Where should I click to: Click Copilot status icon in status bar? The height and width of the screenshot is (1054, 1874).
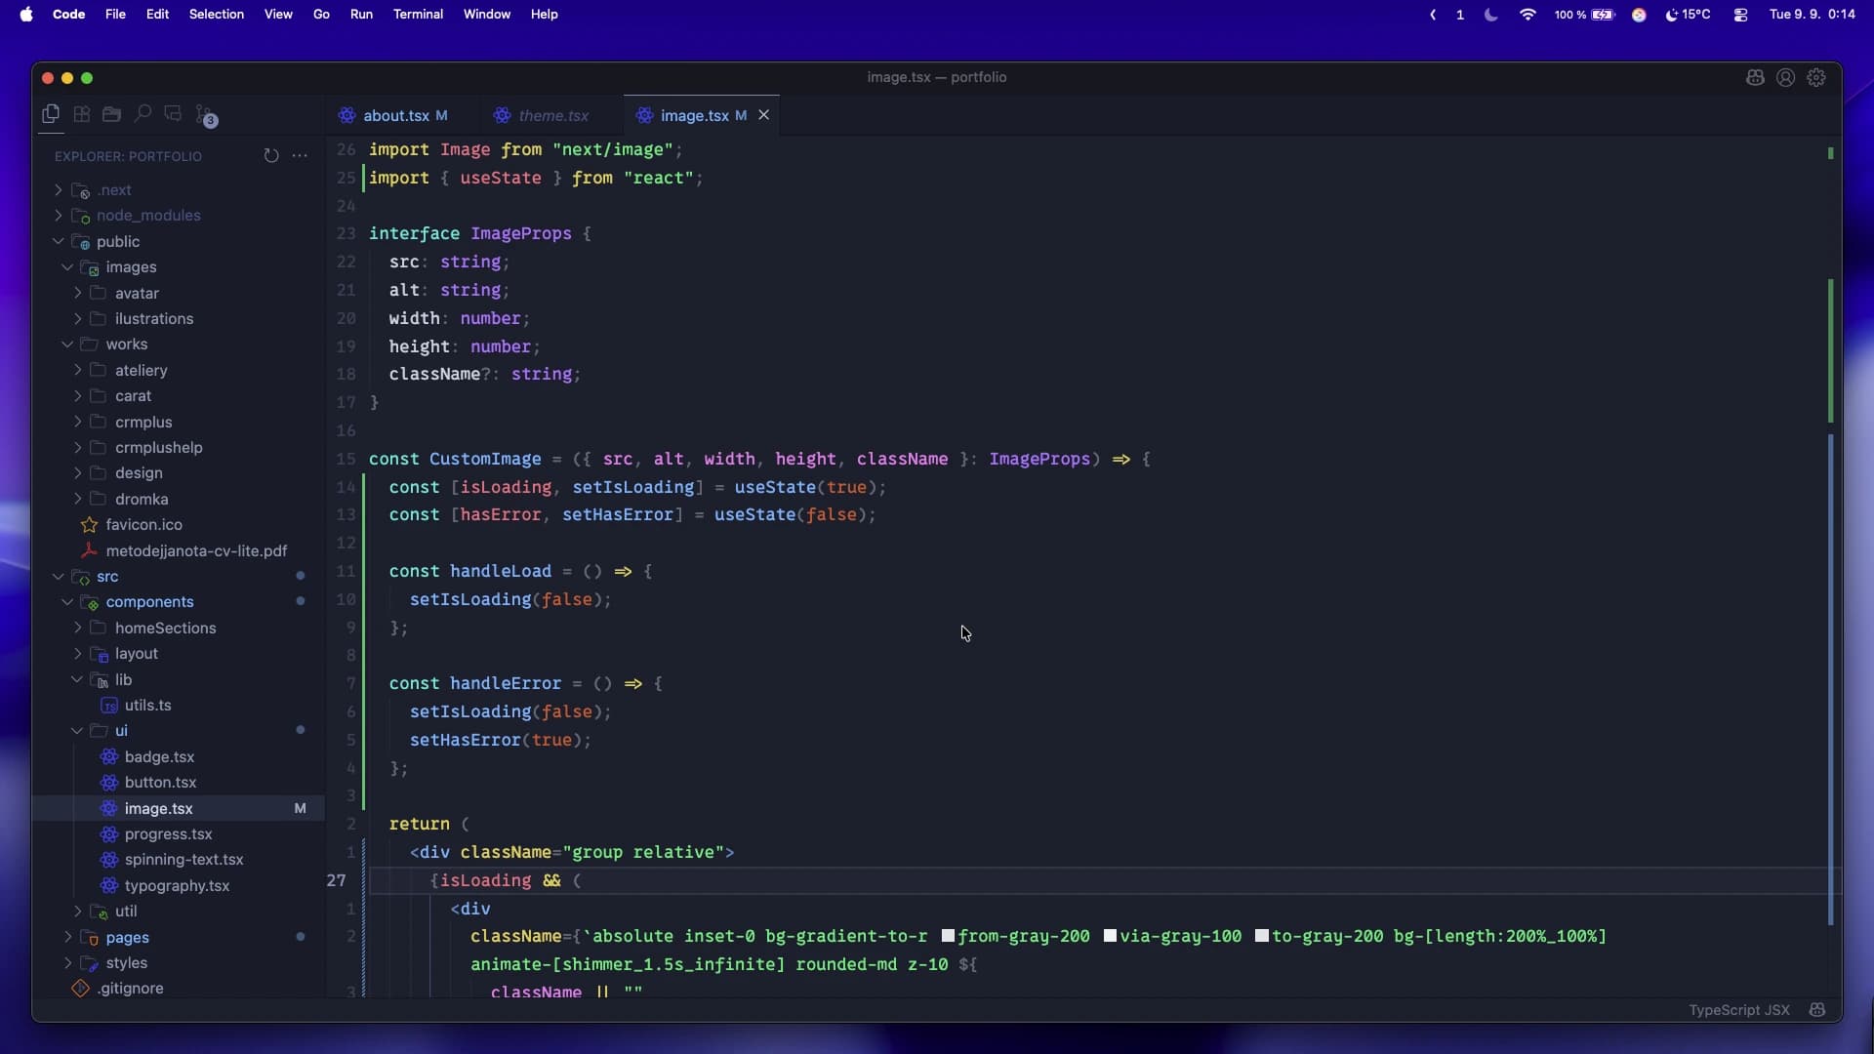[1816, 1010]
